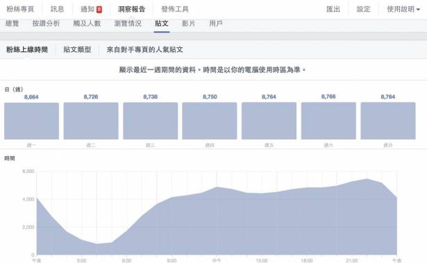Open 用戶 insights section

pyautogui.click(x=216, y=24)
